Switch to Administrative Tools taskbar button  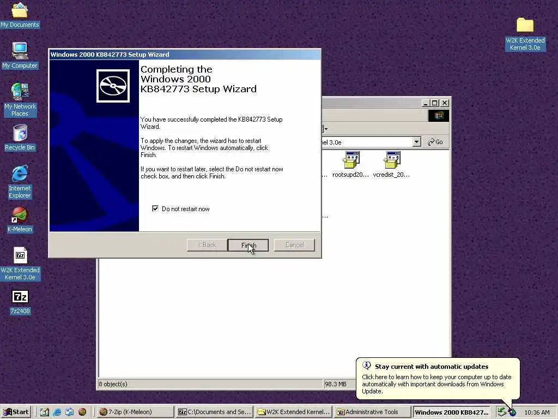pos(373,412)
